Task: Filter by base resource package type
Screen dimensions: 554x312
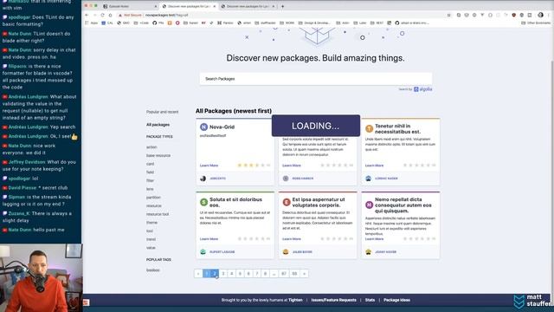Action: pos(158,155)
